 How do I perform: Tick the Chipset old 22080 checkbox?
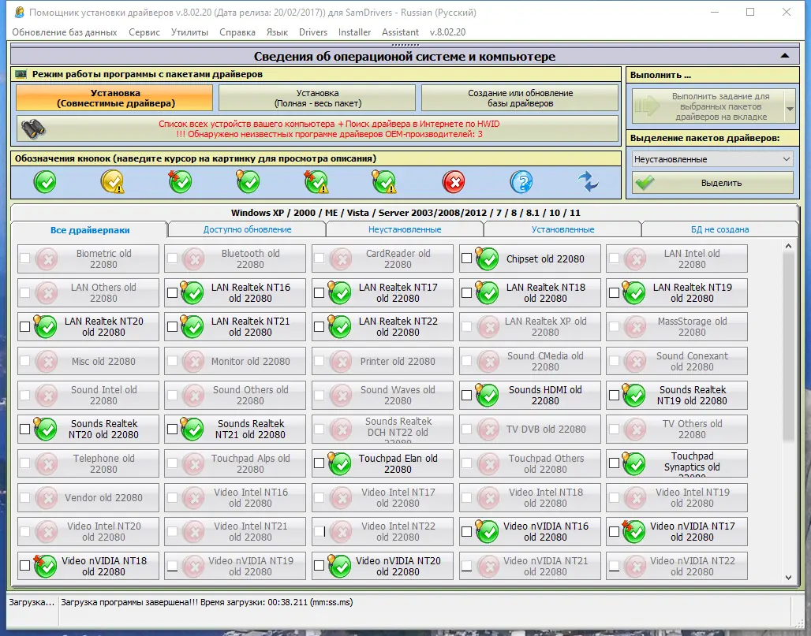466,258
